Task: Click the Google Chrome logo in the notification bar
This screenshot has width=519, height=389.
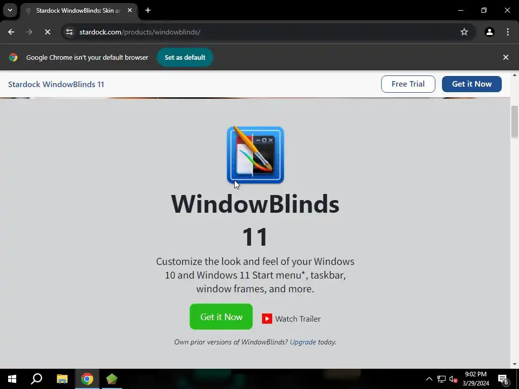Action: (x=13, y=57)
